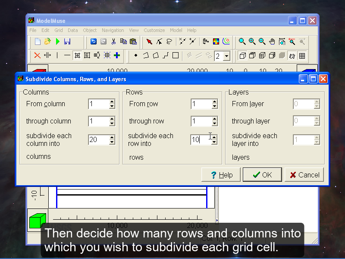
Task: Open the Grid menu
Action: [x=58, y=30]
